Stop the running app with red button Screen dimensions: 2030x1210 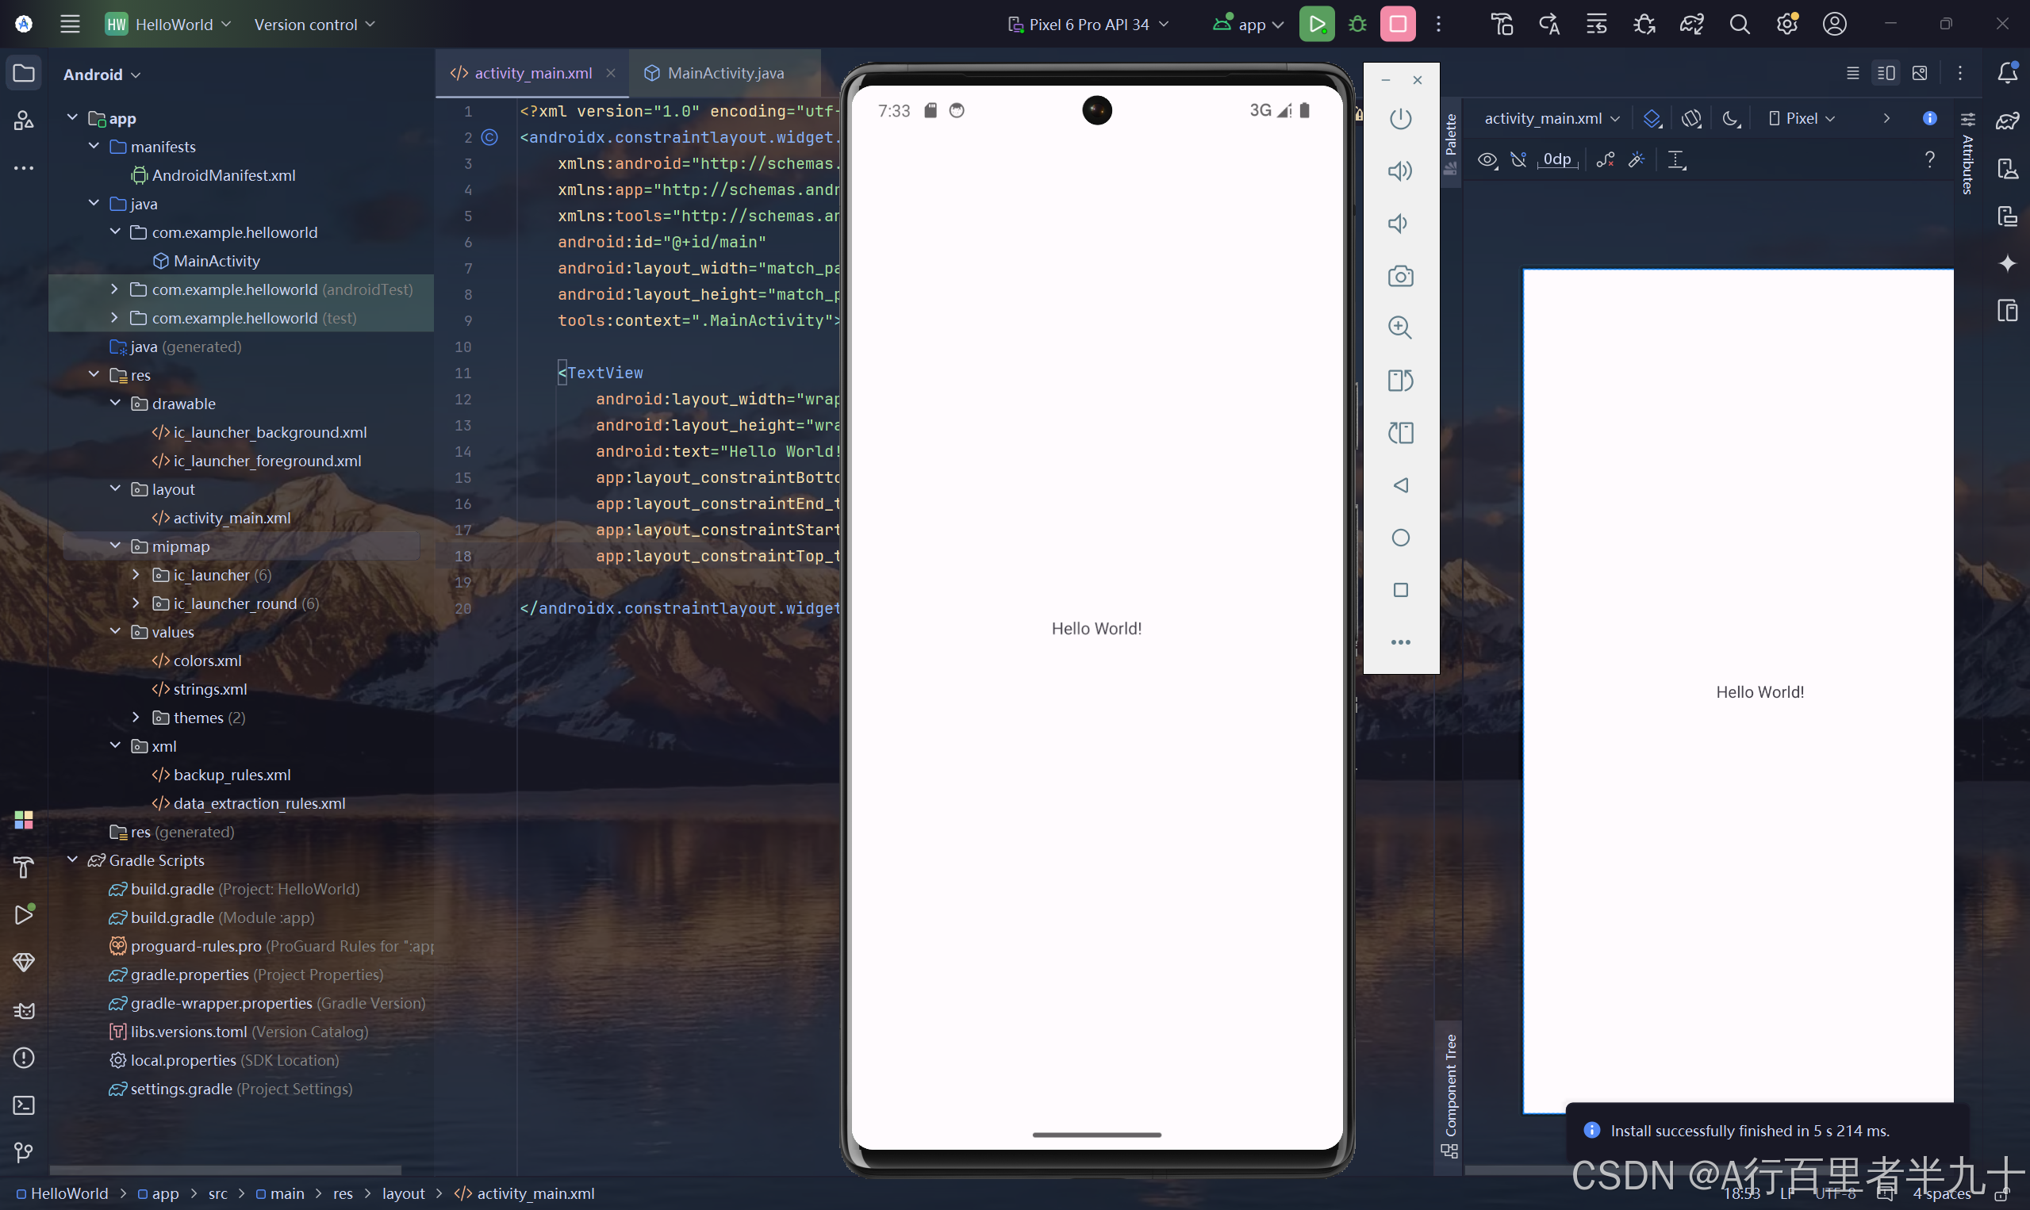(x=1397, y=25)
